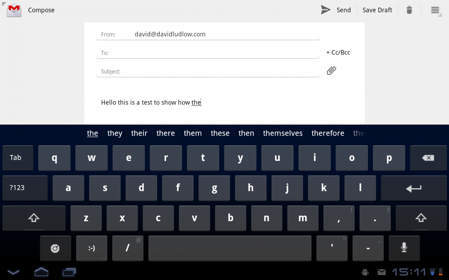The image size is (449, 280).
Task: Tap the r key
Action: pyautogui.click(x=166, y=158)
